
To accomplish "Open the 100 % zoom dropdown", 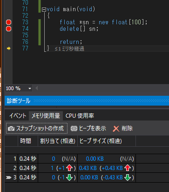I will [x=30, y=89].
